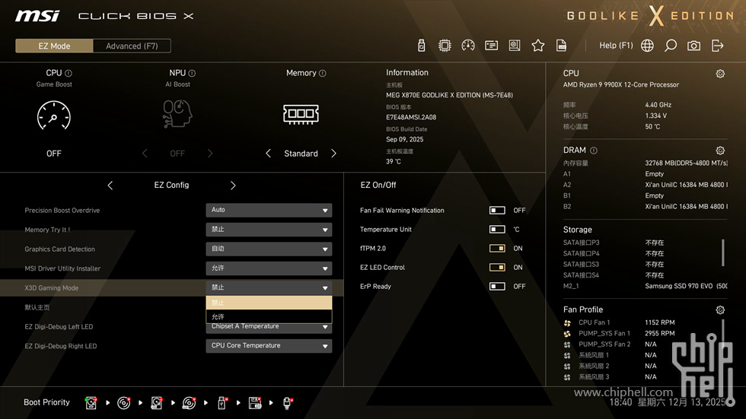
Task: Click the exit icon at top right
Action: click(x=717, y=46)
